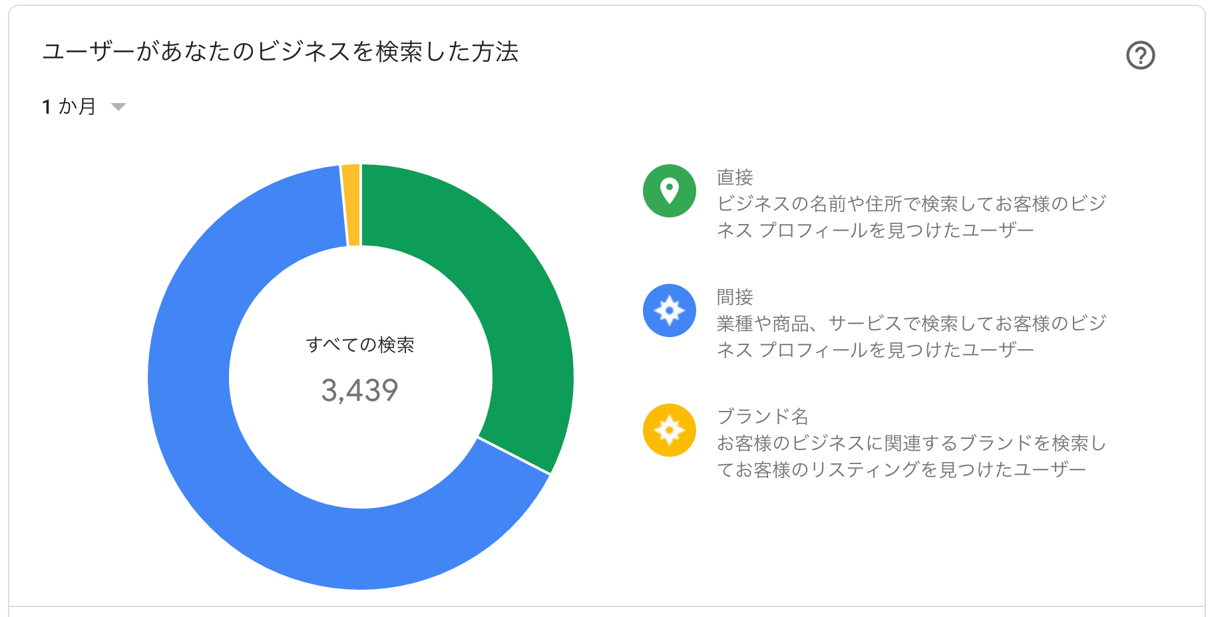Select the 1 か月 time range label
The image size is (1214, 617).
[x=69, y=106]
